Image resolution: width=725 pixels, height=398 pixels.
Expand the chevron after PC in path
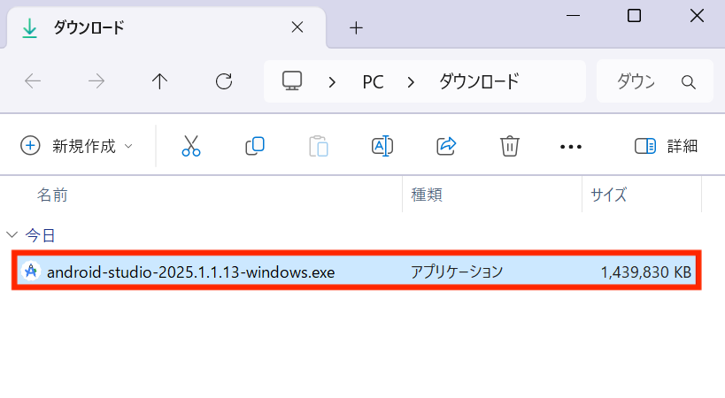click(x=411, y=82)
